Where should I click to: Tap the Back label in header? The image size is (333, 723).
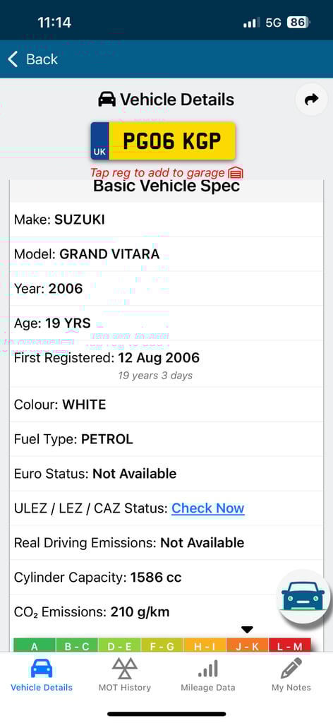42,59
